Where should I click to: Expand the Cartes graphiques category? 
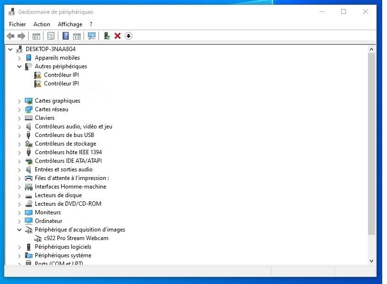[x=19, y=101]
